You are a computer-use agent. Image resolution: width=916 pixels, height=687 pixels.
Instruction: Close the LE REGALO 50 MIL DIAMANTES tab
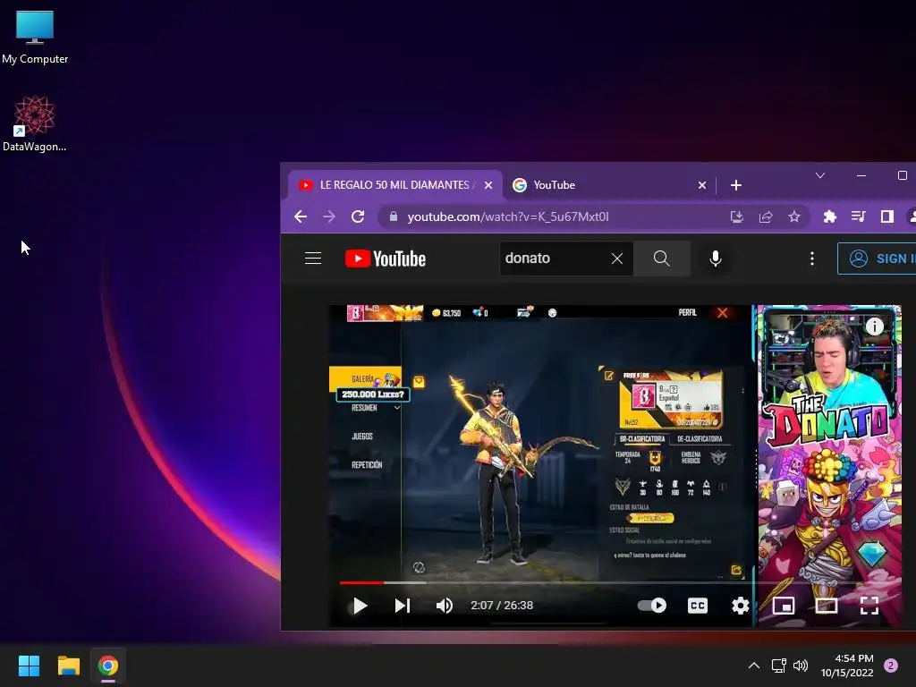pyautogui.click(x=488, y=185)
